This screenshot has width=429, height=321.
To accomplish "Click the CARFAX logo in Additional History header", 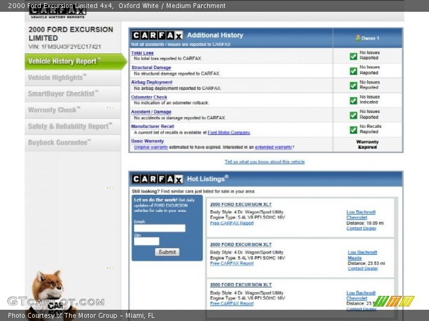I will [x=157, y=35].
